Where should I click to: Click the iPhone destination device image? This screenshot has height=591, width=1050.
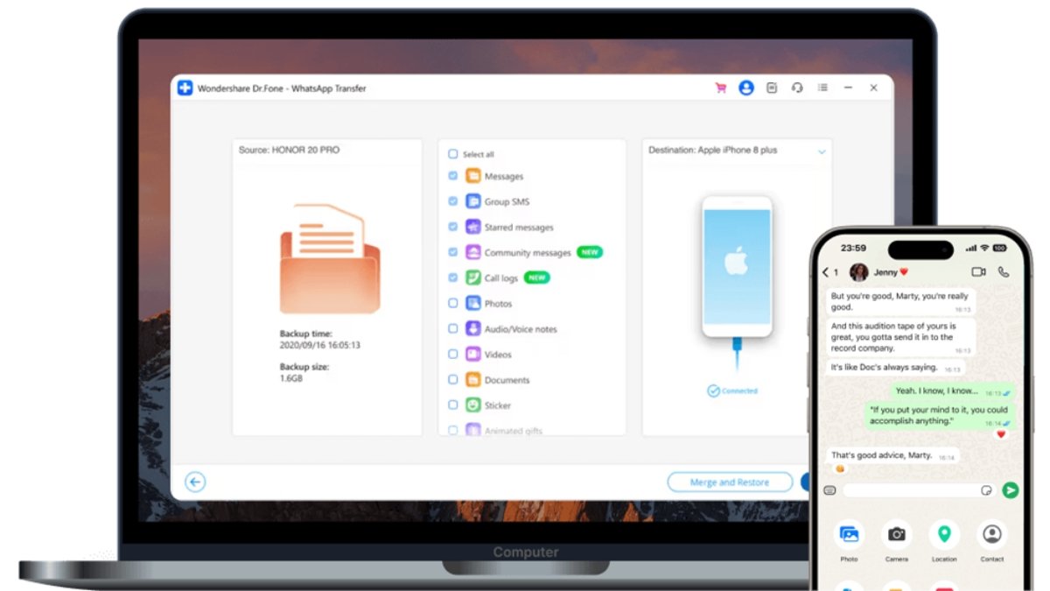click(x=737, y=267)
